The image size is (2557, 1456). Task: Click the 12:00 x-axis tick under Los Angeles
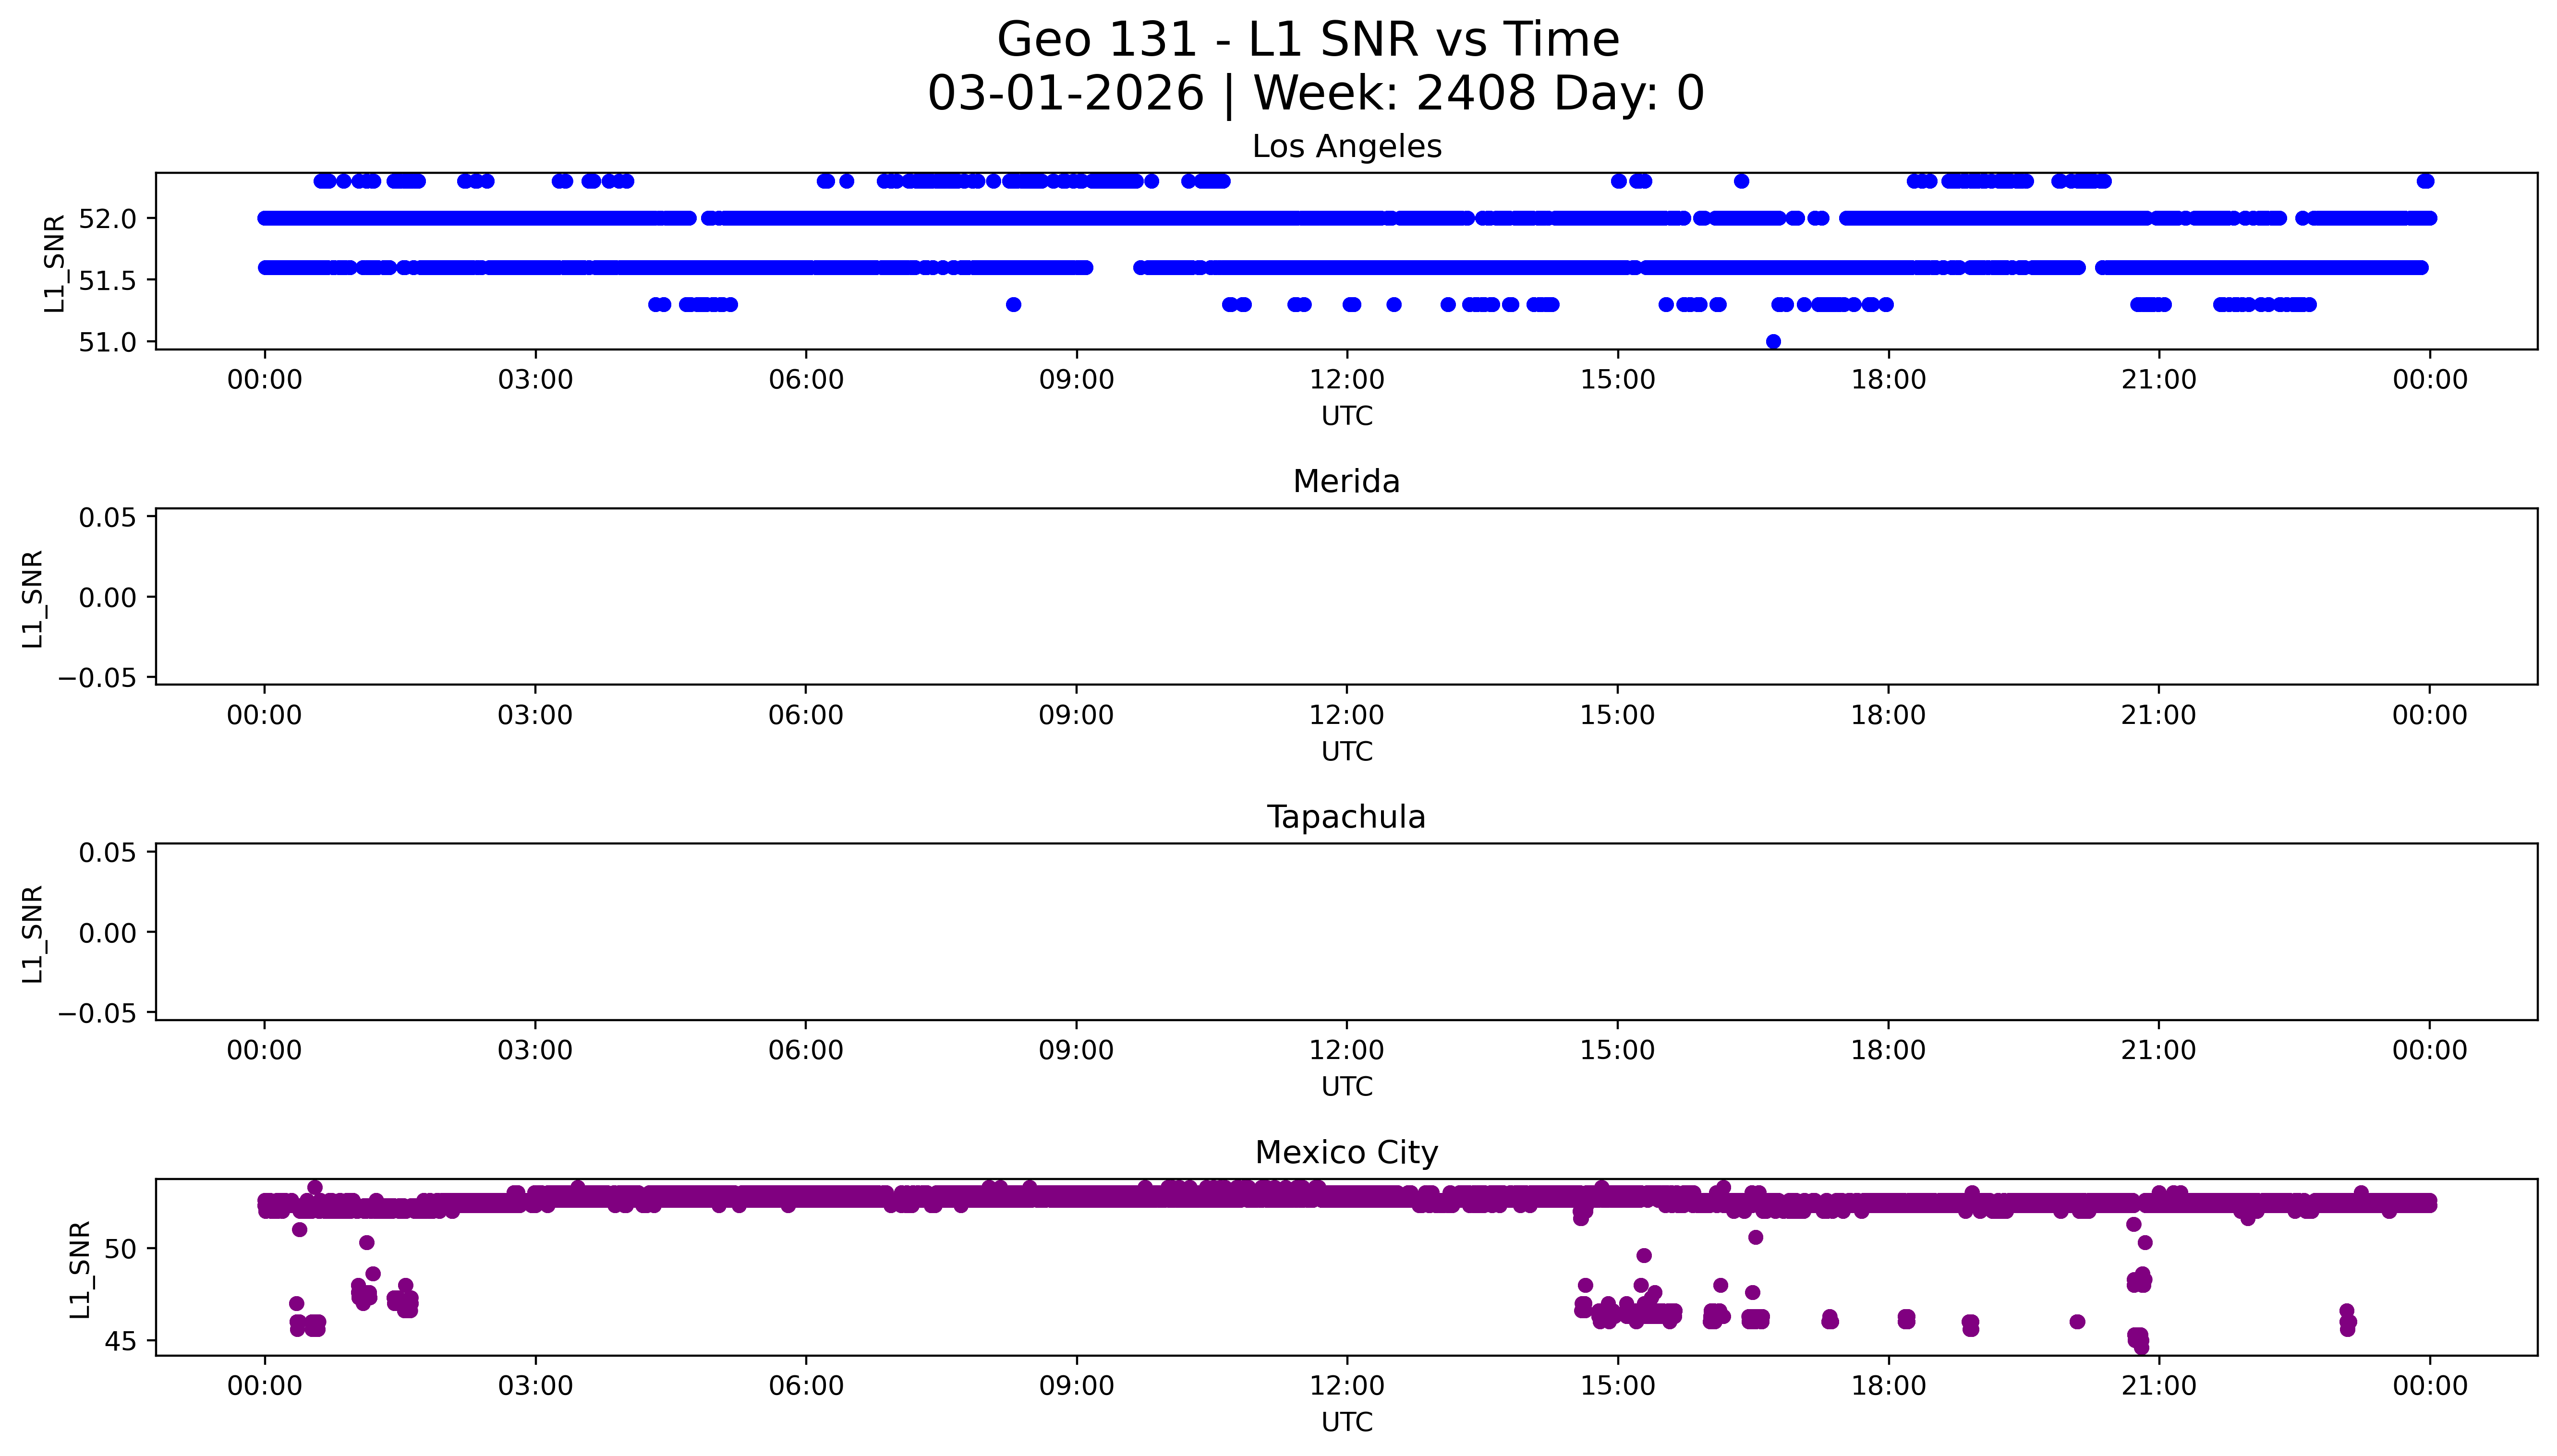(x=1347, y=380)
